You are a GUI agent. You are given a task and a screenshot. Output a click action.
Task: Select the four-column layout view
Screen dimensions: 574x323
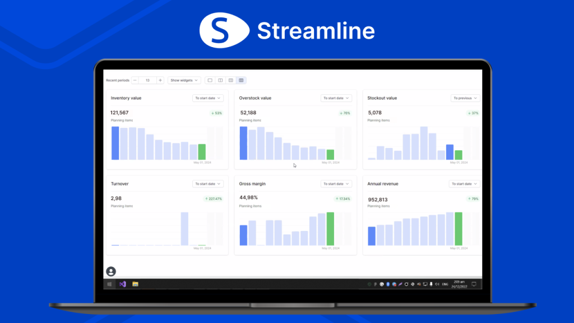[x=241, y=80]
